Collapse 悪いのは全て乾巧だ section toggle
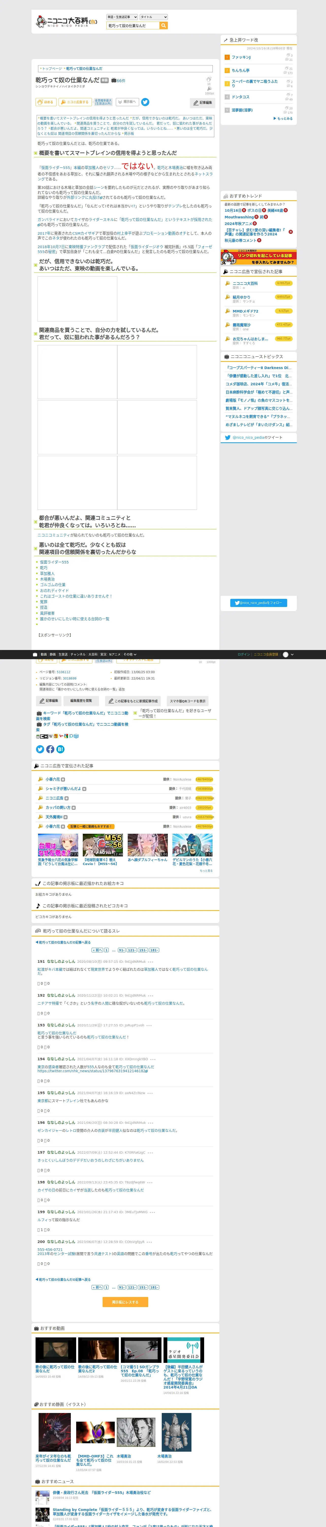 coord(36,548)
